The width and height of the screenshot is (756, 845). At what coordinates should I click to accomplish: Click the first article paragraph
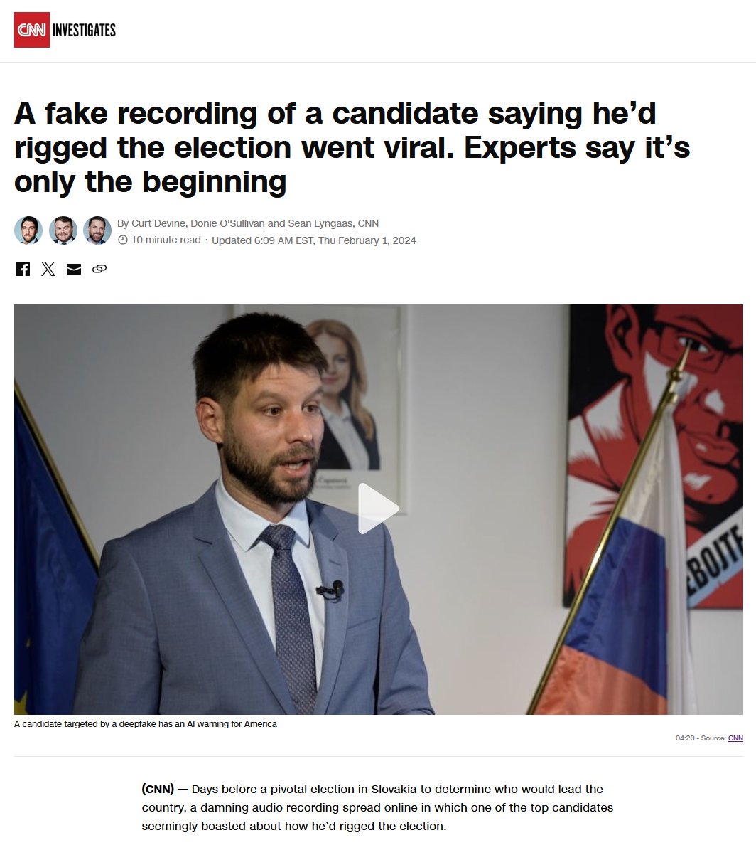point(377,807)
